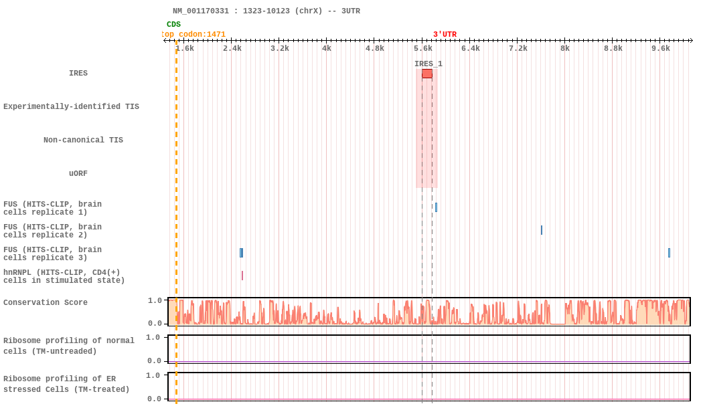Viewport: 703px width, 408px height.
Task: Select the FUS replicate 1 binding site marker
Action: coord(436,207)
